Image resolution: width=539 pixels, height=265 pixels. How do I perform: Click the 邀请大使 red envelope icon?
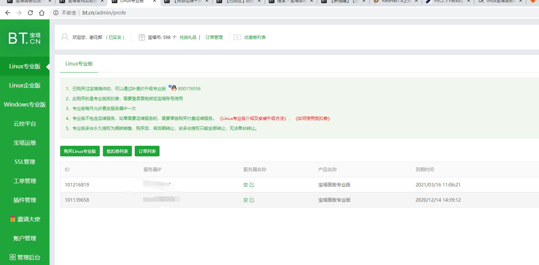coord(13,219)
